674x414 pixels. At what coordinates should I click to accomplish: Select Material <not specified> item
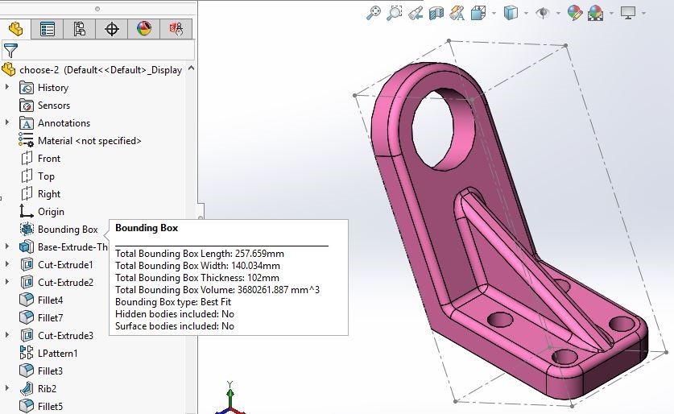(81, 141)
